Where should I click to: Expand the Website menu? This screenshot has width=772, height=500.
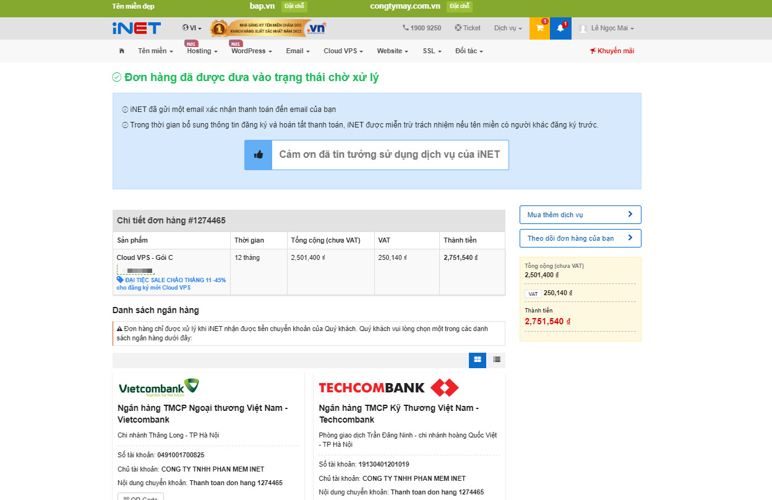tap(392, 51)
